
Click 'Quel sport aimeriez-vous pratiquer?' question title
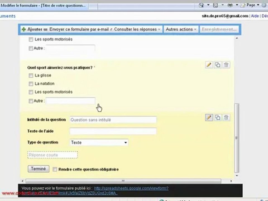click(60, 68)
